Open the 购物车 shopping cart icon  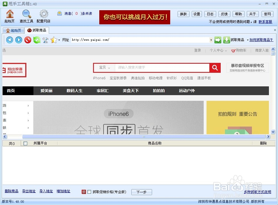233,51
